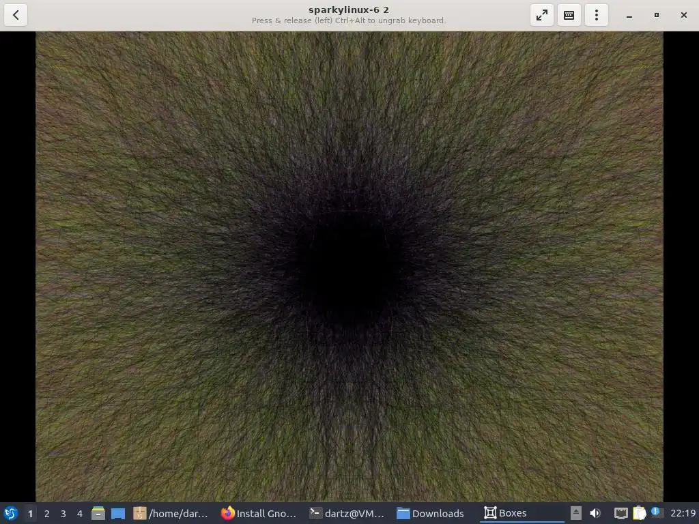The height and width of the screenshot is (524, 699).
Task: Switch to workspace 1
Action: tap(30, 514)
